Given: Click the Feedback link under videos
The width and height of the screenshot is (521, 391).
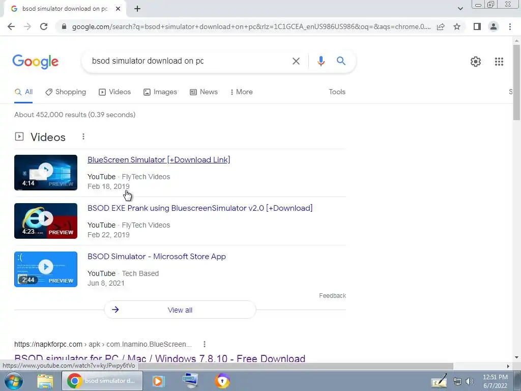Looking at the screenshot, I should (x=332, y=296).
